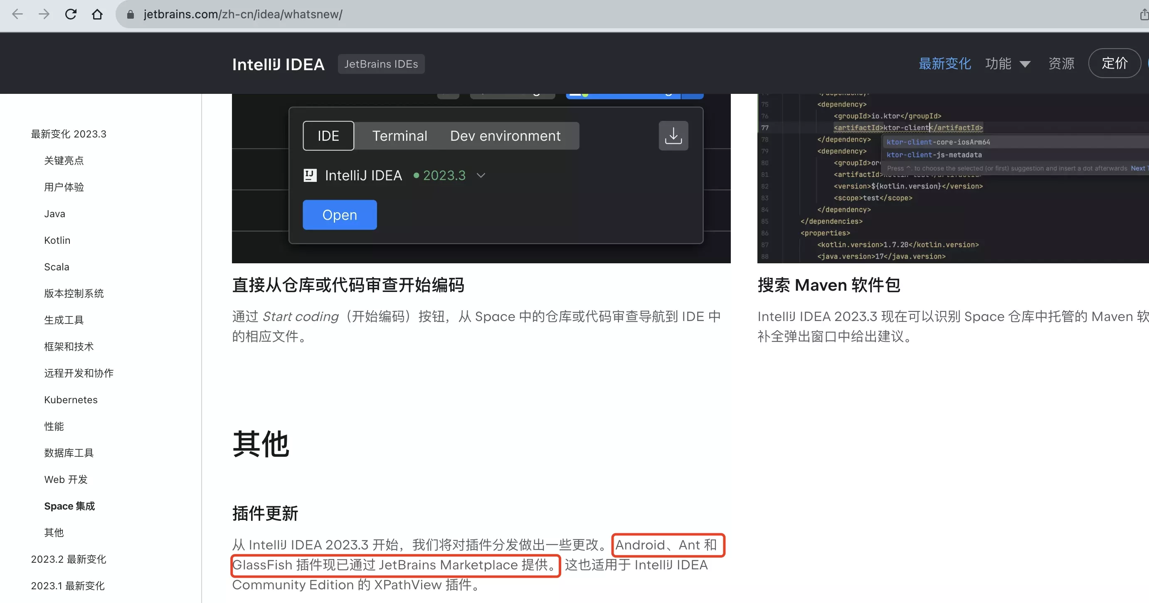Expand the 功能 dropdown in the header
Viewport: 1149px width, 603px height.
click(1008, 63)
